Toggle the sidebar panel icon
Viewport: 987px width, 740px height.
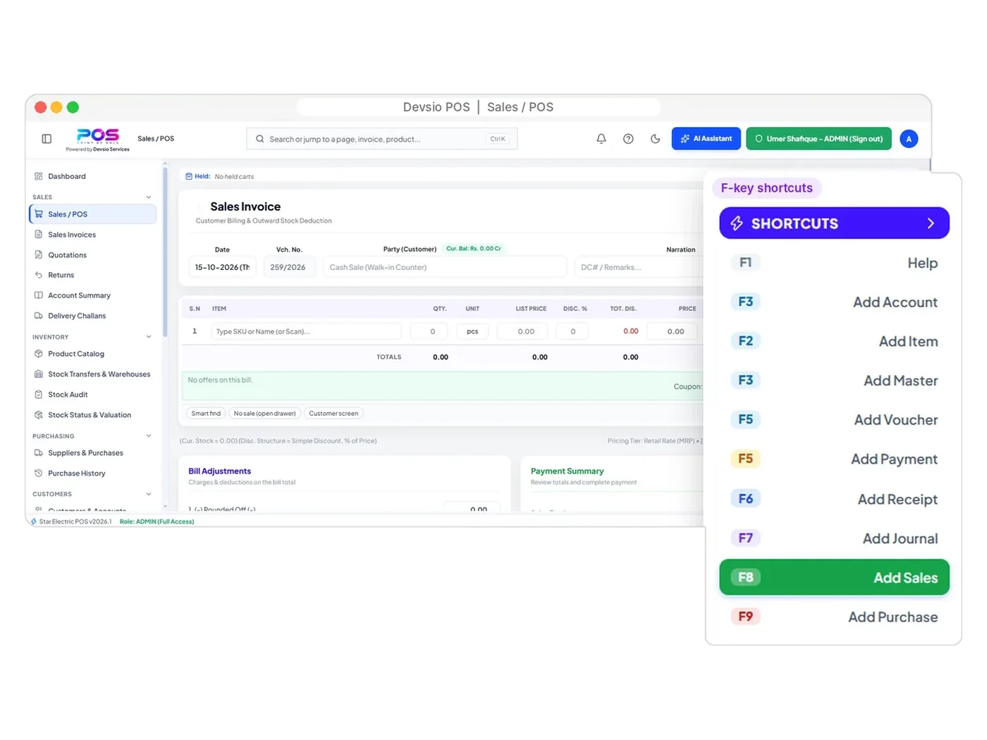click(47, 139)
